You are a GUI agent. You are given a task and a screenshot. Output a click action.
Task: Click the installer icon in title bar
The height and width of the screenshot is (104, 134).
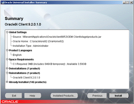click(x=2, y=2)
